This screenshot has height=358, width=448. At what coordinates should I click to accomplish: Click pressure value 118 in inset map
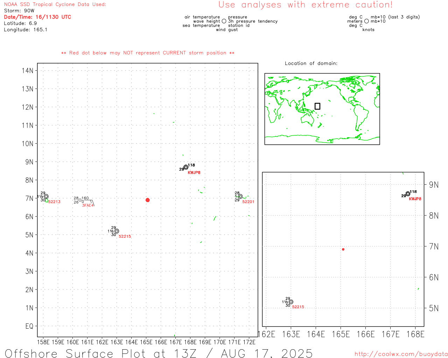413,192
